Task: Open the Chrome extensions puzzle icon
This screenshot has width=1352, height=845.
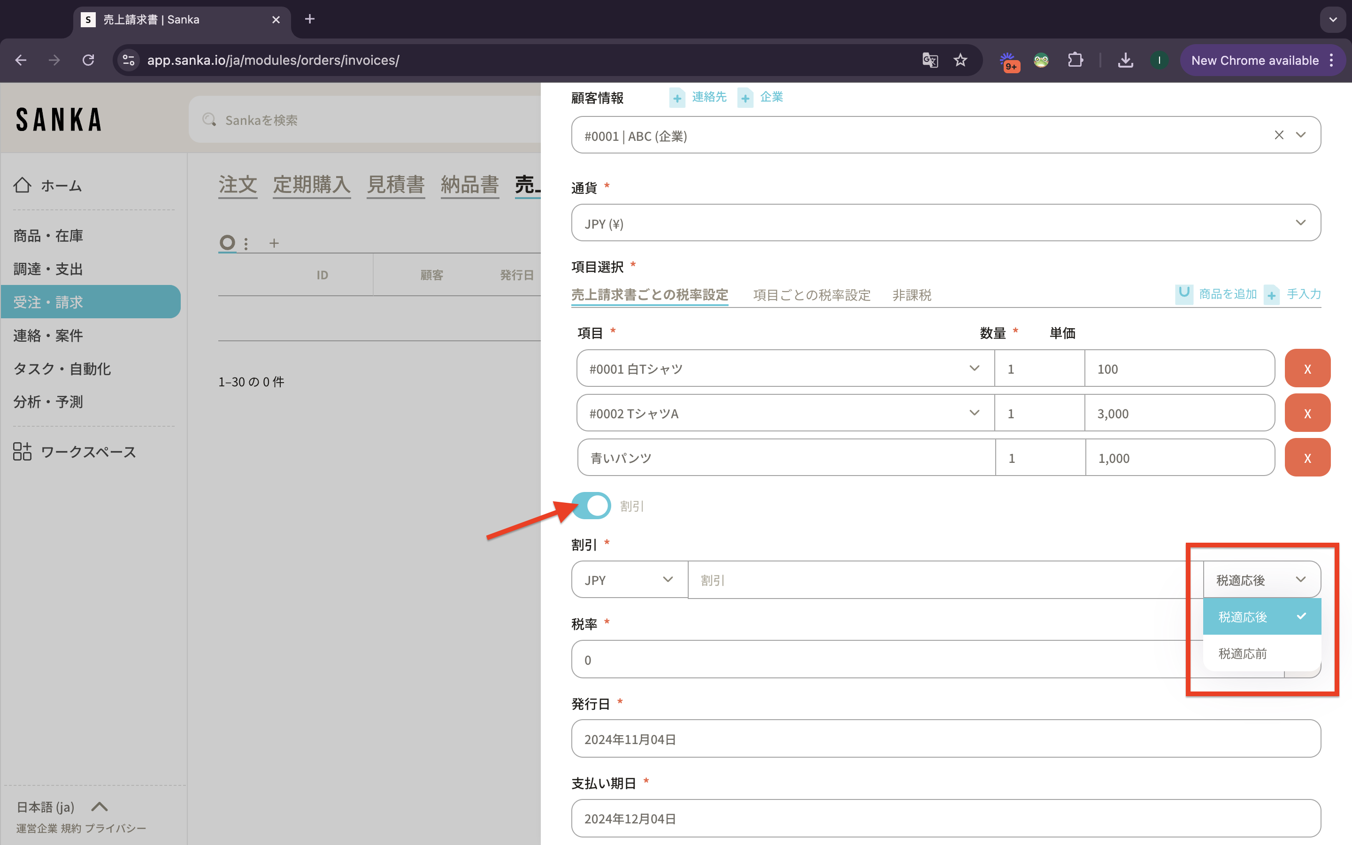Action: point(1075,61)
